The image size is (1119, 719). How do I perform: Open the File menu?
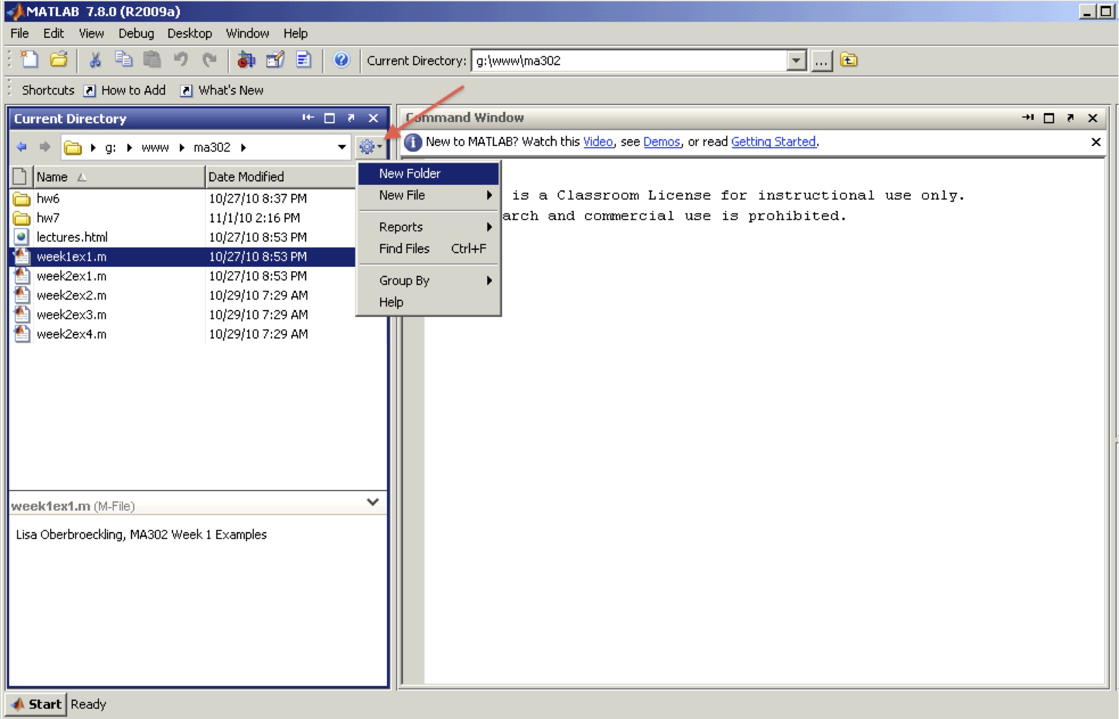20,33
